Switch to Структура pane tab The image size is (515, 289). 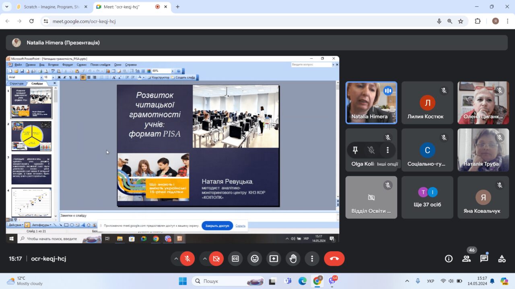coord(16,83)
